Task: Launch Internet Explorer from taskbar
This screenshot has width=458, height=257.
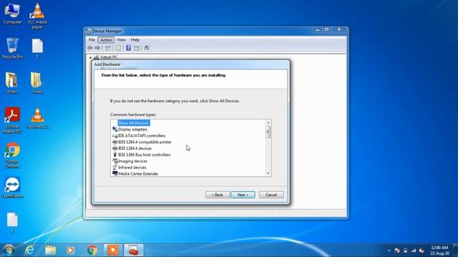Action: click(x=30, y=250)
